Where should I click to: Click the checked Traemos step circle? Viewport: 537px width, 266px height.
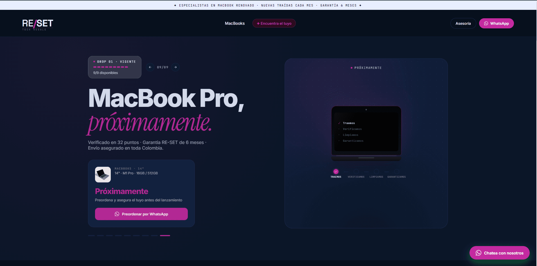(336, 172)
